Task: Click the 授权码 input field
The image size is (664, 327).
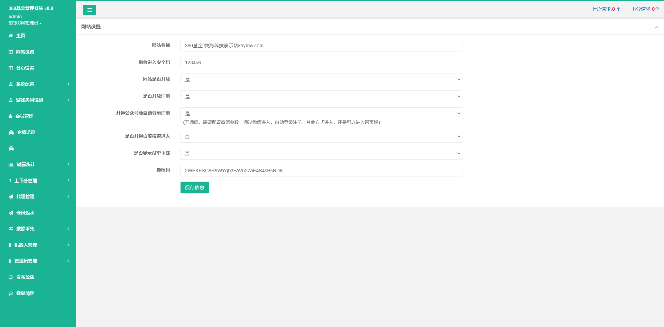Action: (321, 171)
